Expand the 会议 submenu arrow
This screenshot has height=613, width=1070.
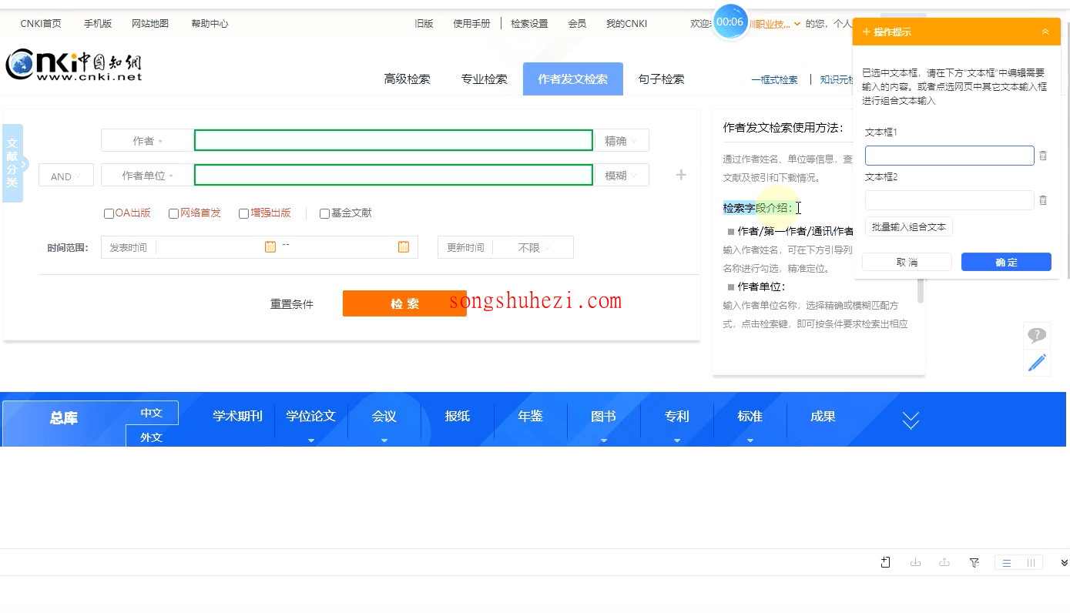coord(384,440)
